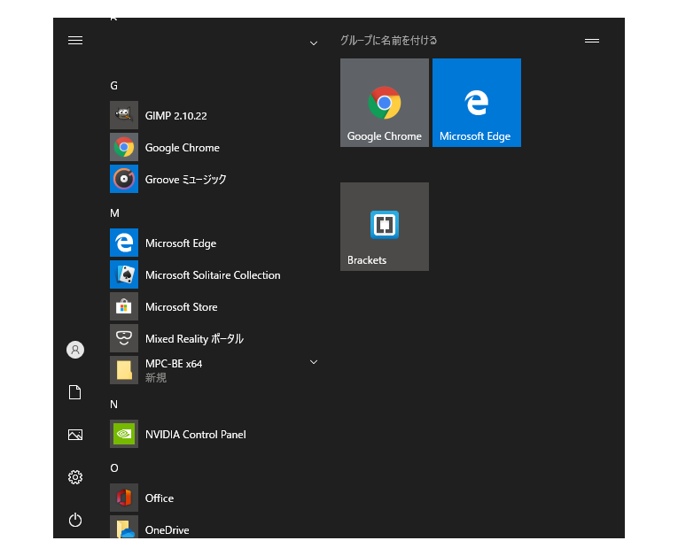Launch GIMP 2.10.22 by its label
This screenshot has width=678, height=556.
coord(176,116)
